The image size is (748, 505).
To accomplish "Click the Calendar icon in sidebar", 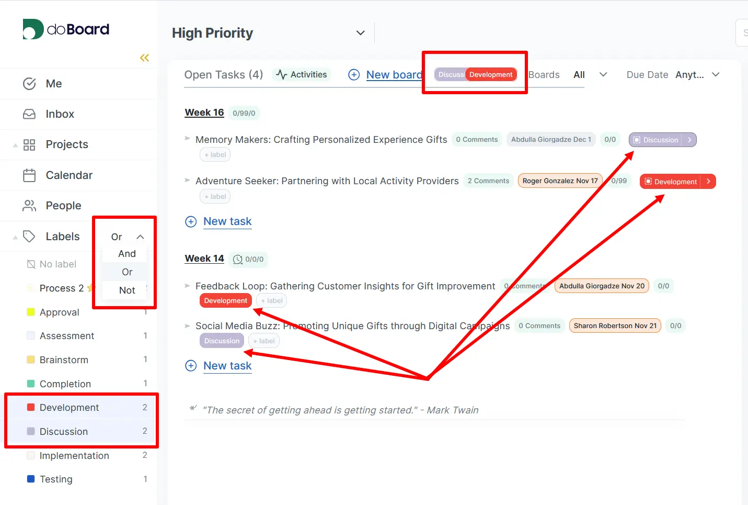I will (x=30, y=175).
